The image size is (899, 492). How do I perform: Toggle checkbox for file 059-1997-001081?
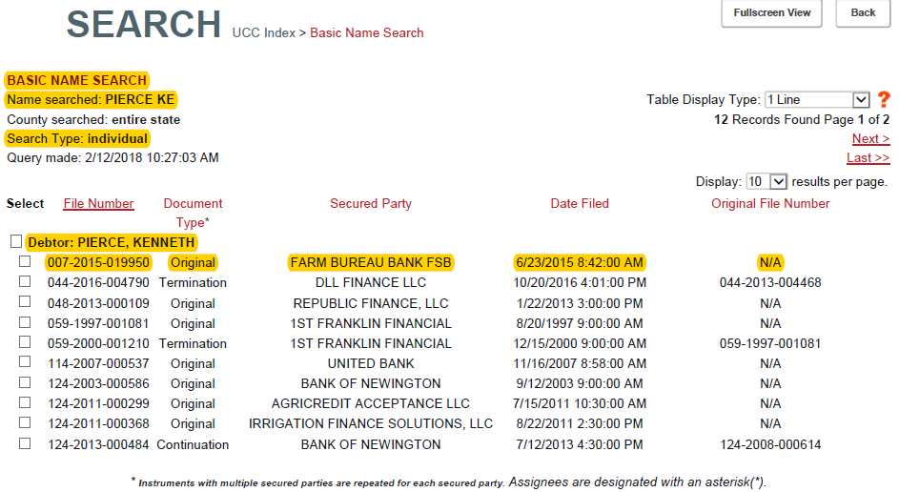(25, 322)
